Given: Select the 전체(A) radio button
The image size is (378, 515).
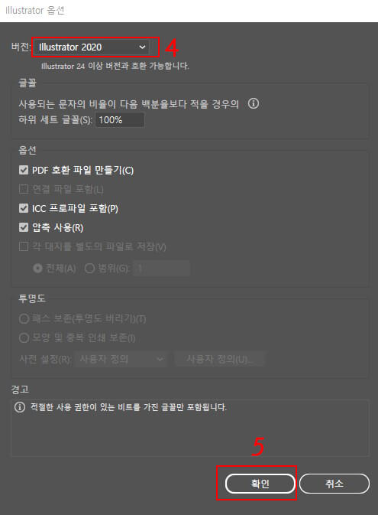Looking at the screenshot, I should tap(37, 269).
